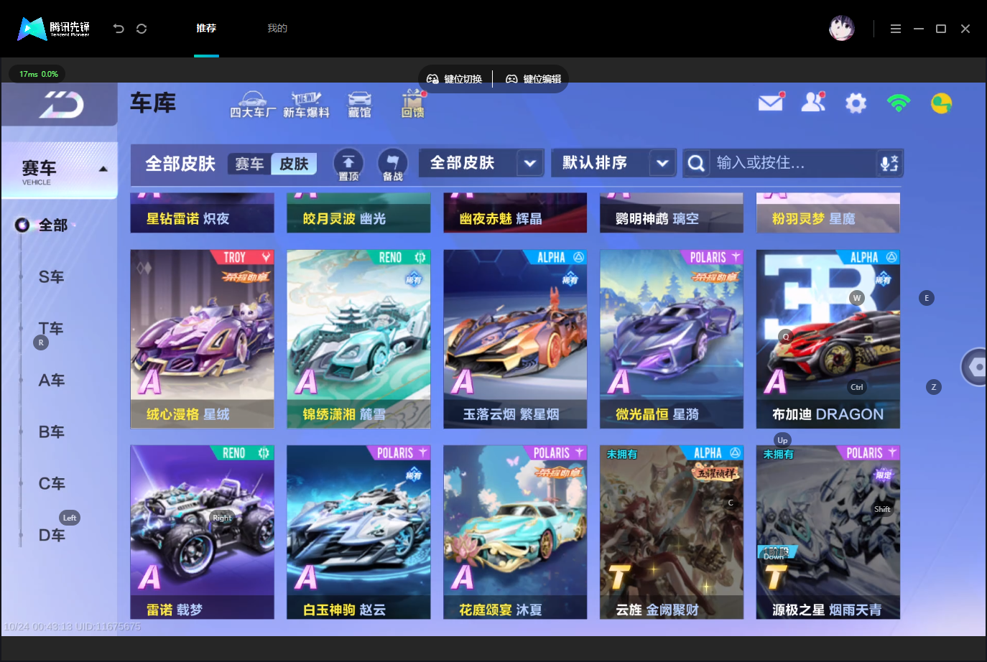Open the user avatar profile
The height and width of the screenshot is (662, 987).
pyautogui.click(x=841, y=28)
